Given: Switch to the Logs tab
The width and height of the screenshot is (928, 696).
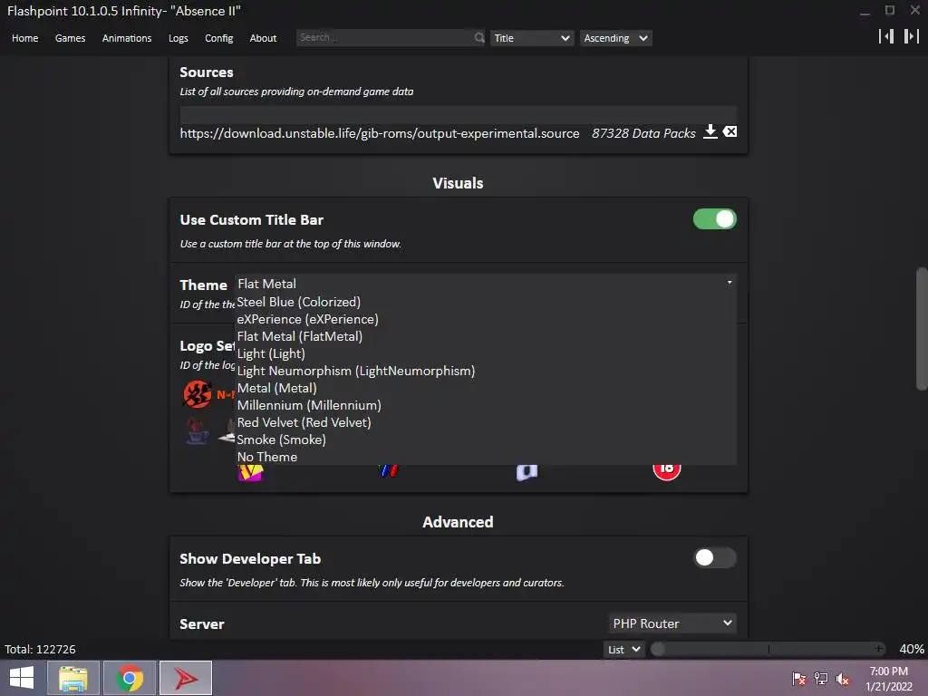Looking at the screenshot, I should (x=179, y=38).
